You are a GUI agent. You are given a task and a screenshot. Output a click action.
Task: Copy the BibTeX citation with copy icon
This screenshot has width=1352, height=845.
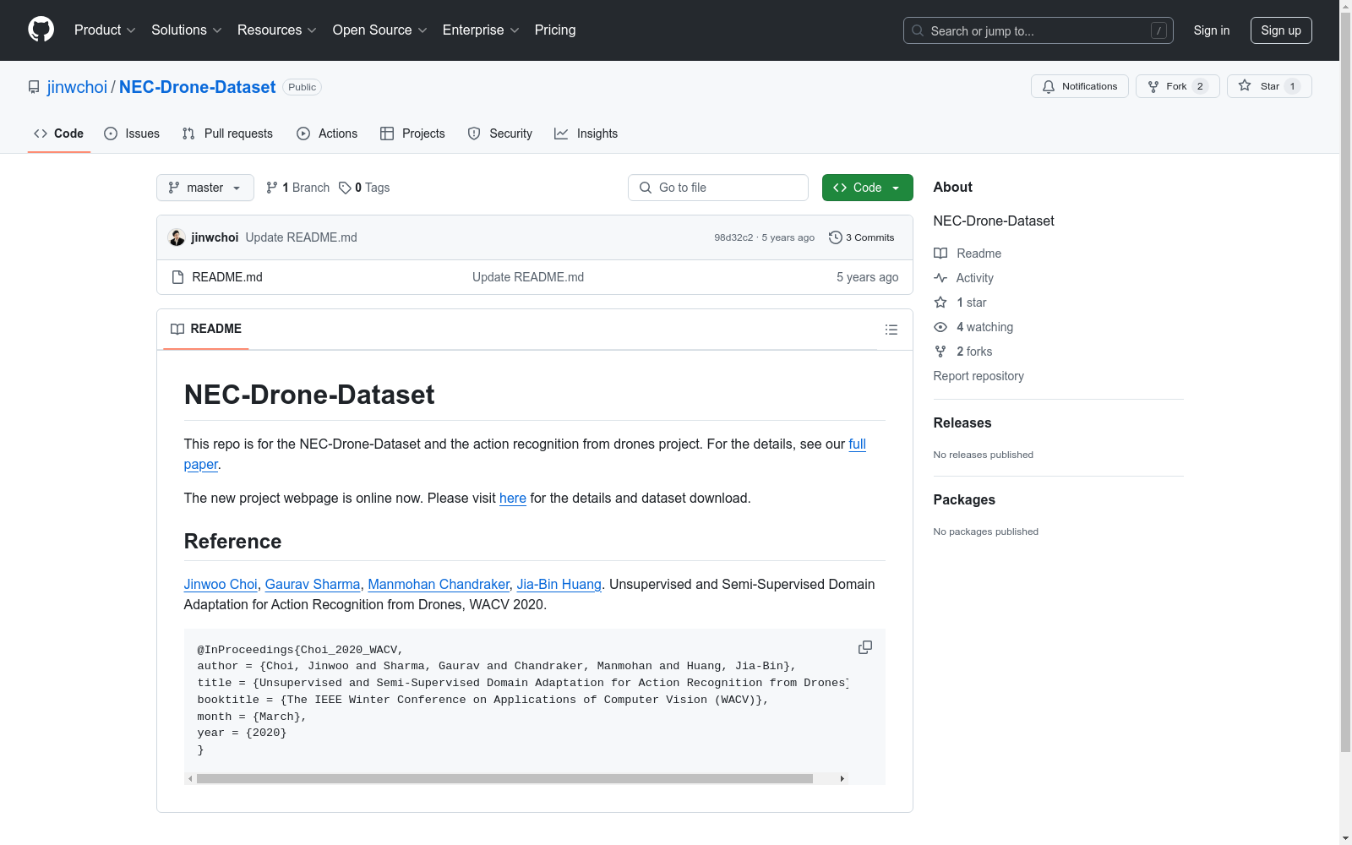point(864,647)
